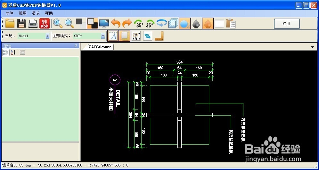Click the orange right-pointing redo arrow
The width and height of the screenshot is (319, 170).
[127, 23]
